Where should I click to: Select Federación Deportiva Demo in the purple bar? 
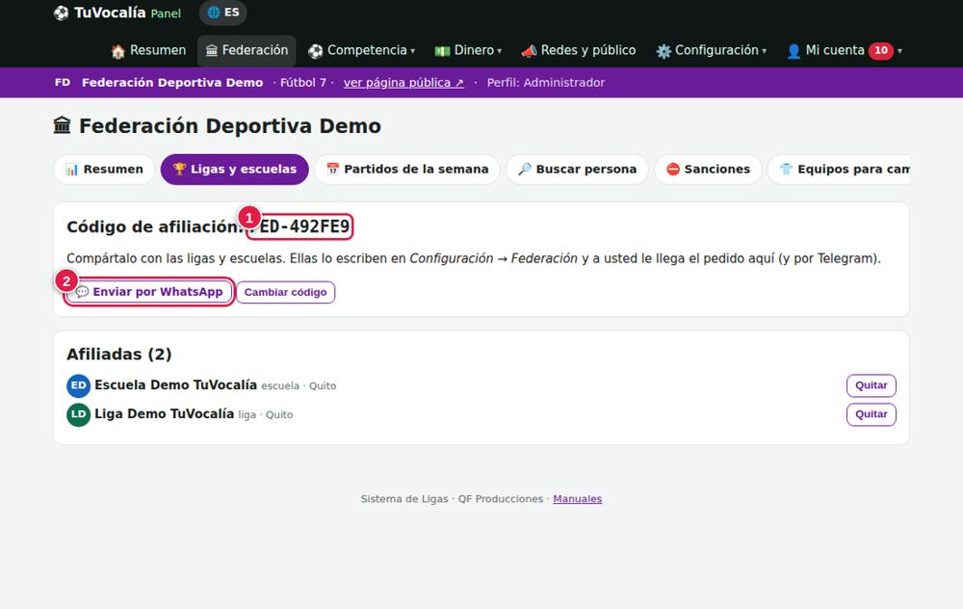[172, 82]
